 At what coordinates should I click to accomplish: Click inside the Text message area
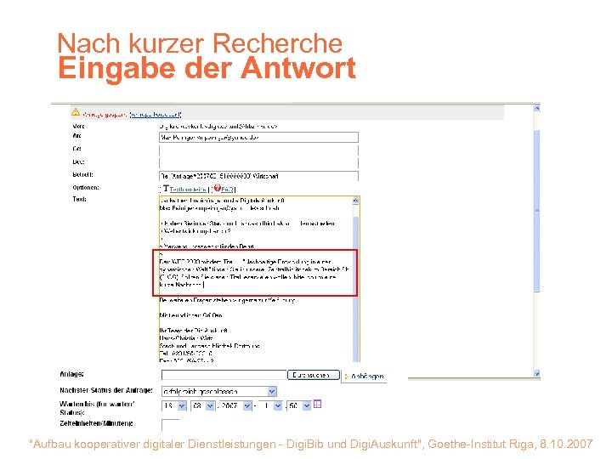[x=256, y=279]
